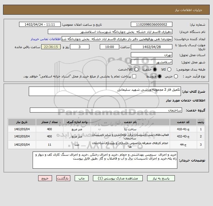213x206 pixels.
Task: Click the خروج exit button
Action: [x=45, y=178]
